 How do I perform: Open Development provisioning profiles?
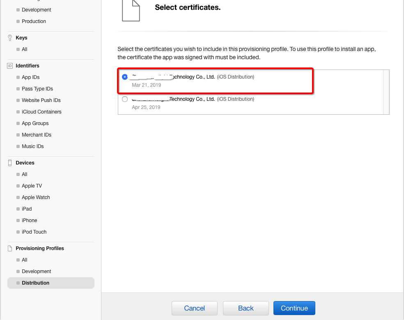click(x=36, y=271)
